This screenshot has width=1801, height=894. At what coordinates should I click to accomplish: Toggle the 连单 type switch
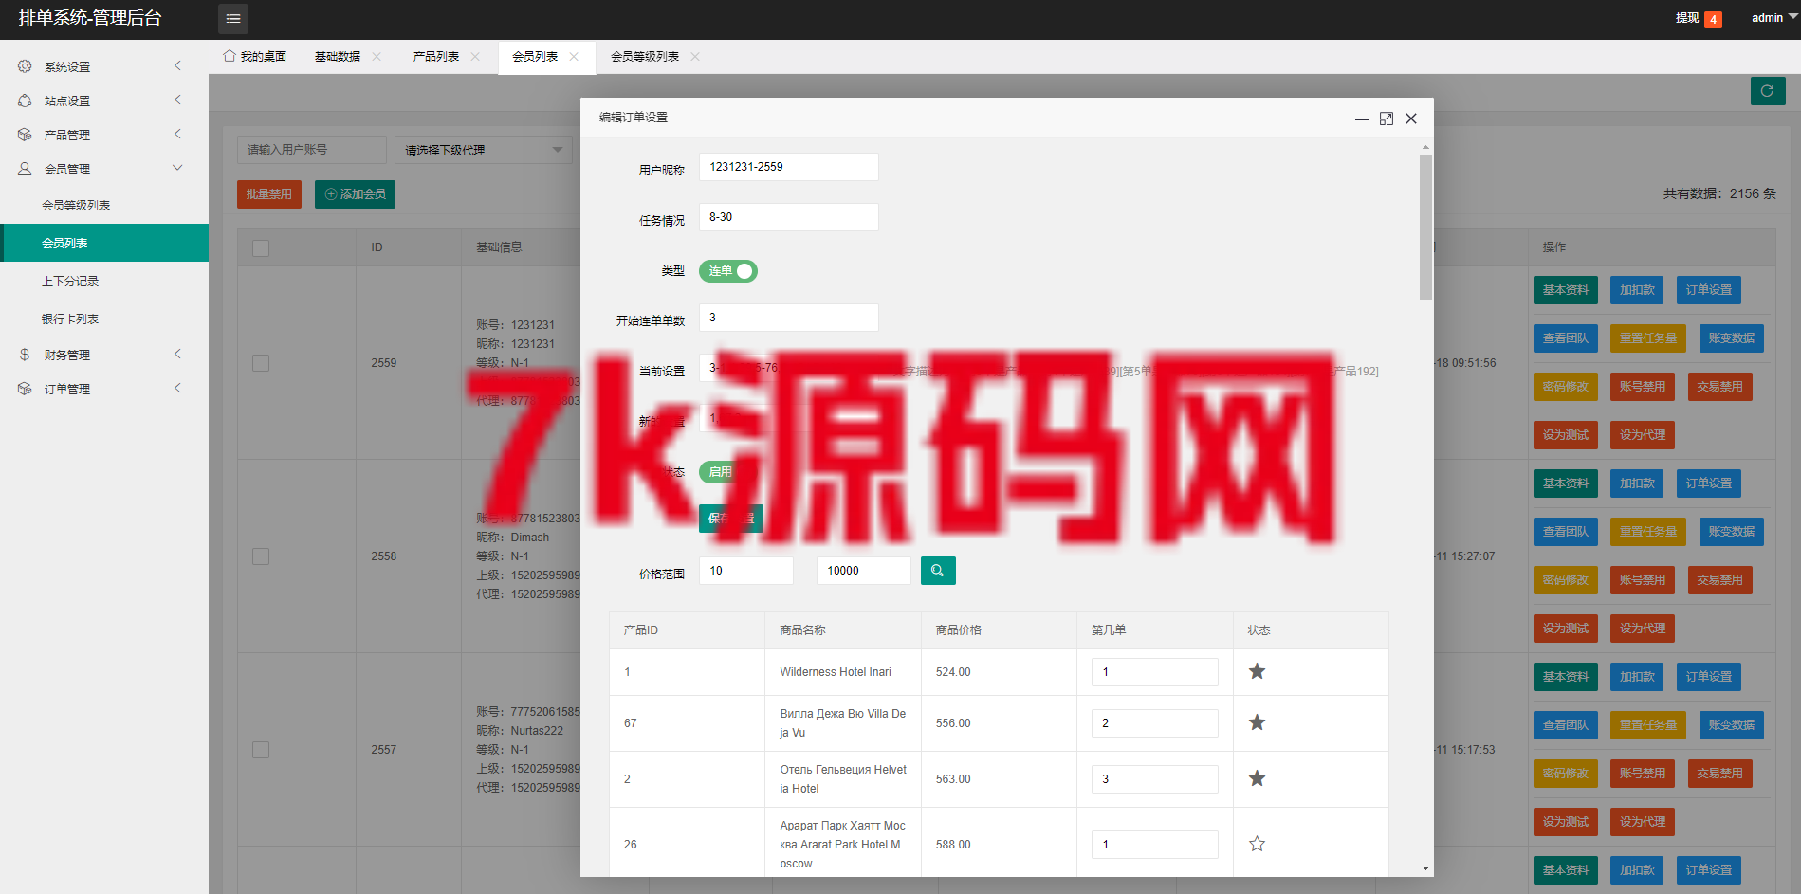pyautogui.click(x=728, y=271)
